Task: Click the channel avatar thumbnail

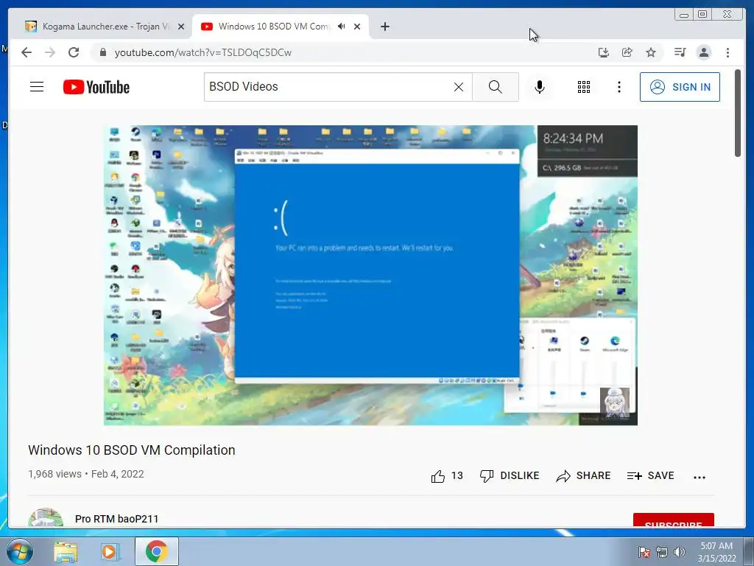Action: (x=46, y=517)
